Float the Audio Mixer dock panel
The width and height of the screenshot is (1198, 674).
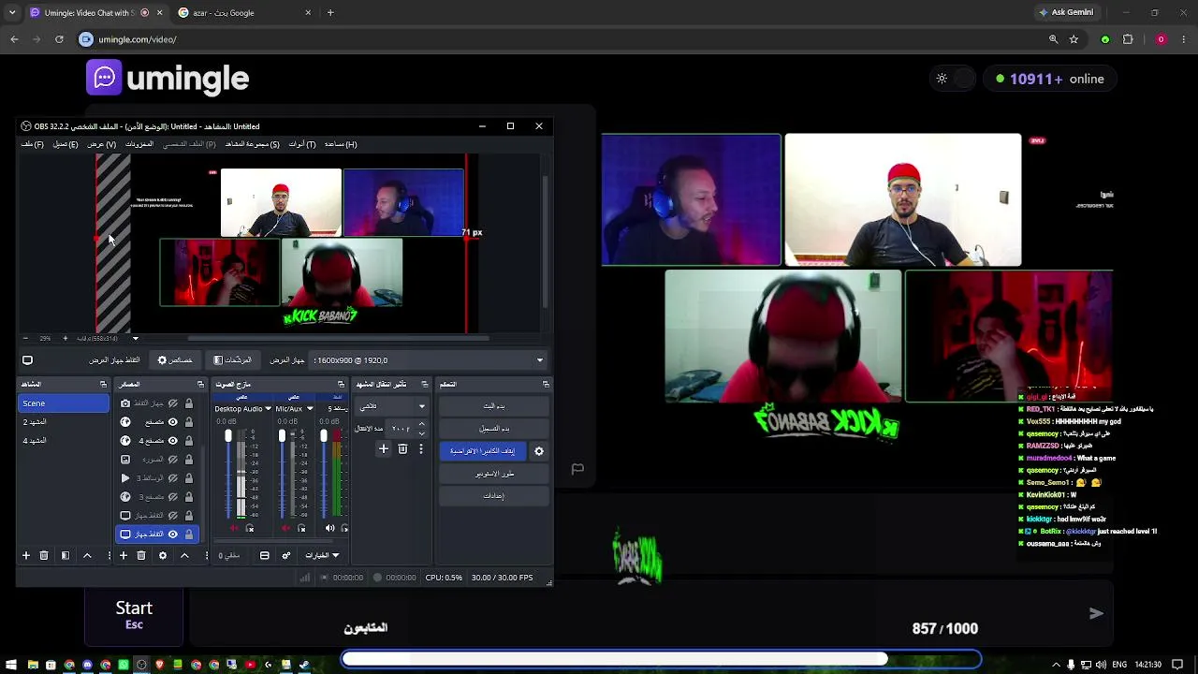(341, 385)
